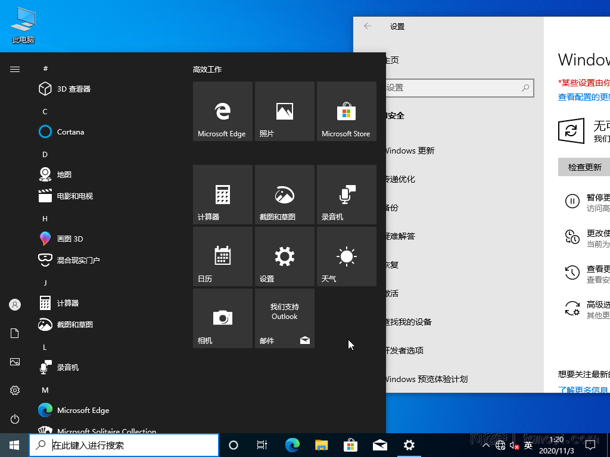Image resolution: width=610 pixels, height=457 pixels.
Task: Launch the 相机 camera tile
Action: [x=223, y=318]
